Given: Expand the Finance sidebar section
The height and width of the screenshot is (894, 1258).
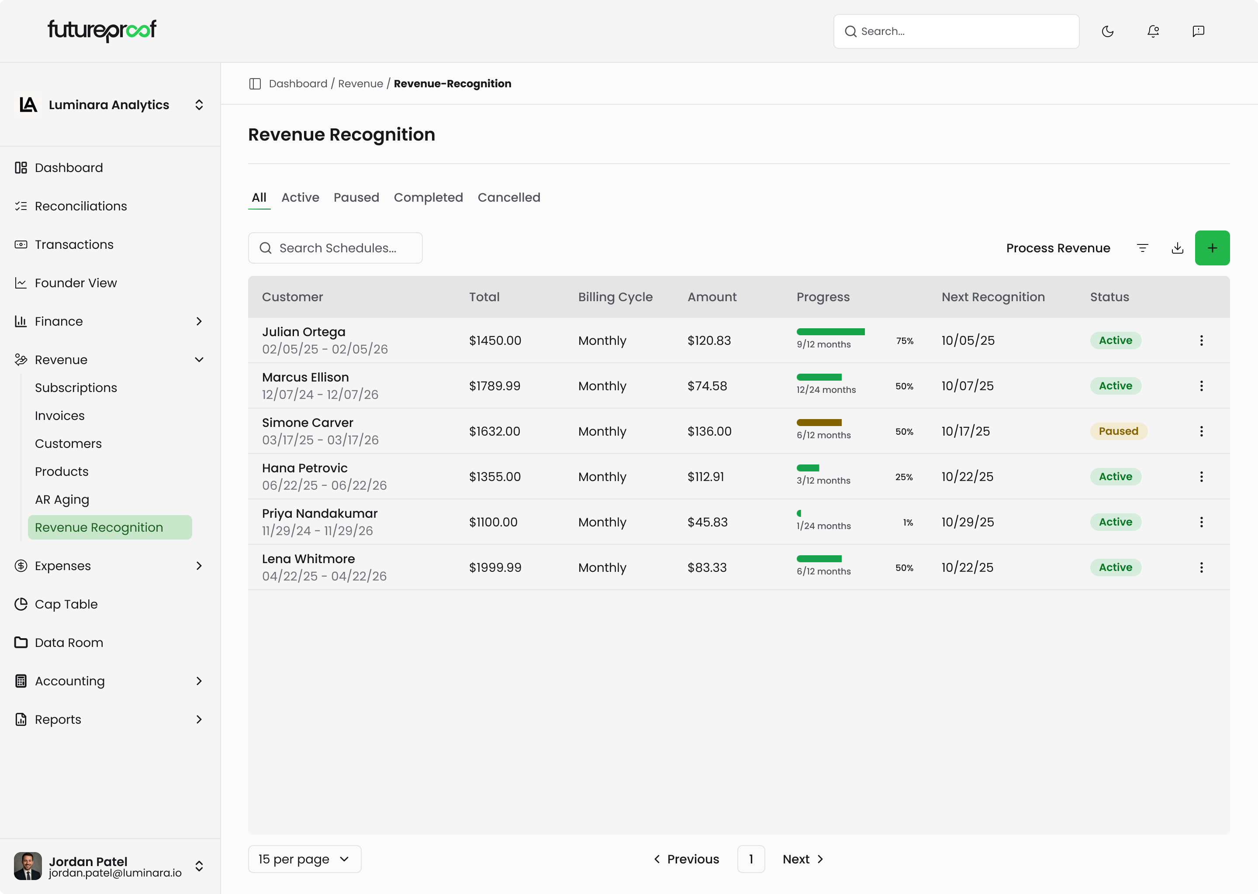Looking at the screenshot, I should point(199,321).
